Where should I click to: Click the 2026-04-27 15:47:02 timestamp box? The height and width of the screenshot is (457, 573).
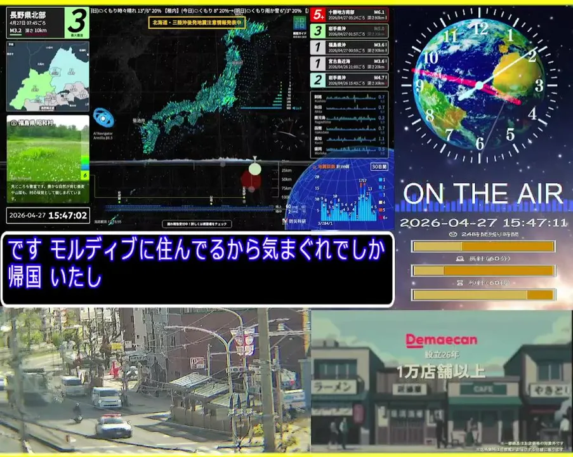[48, 215]
